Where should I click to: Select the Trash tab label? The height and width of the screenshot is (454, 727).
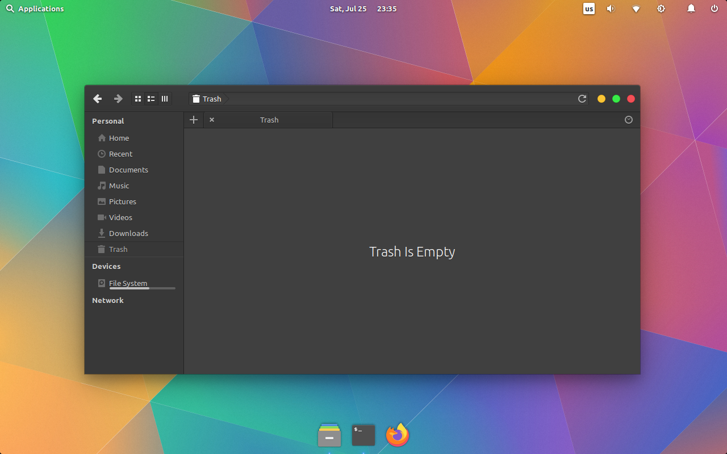[269, 120]
